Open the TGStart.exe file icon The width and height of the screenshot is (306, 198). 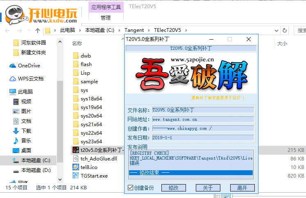(x=75, y=176)
